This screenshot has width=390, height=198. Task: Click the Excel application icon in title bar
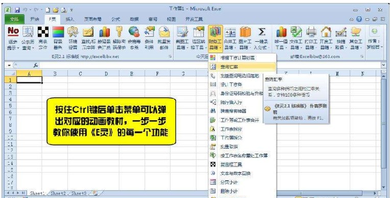pyautogui.click(x=8, y=10)
